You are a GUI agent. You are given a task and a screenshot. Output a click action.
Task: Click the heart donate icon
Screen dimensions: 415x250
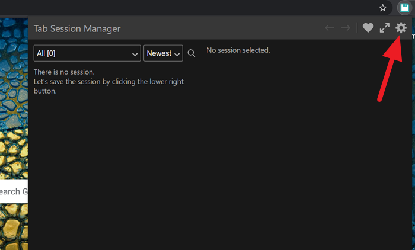(x=368, y=28)
